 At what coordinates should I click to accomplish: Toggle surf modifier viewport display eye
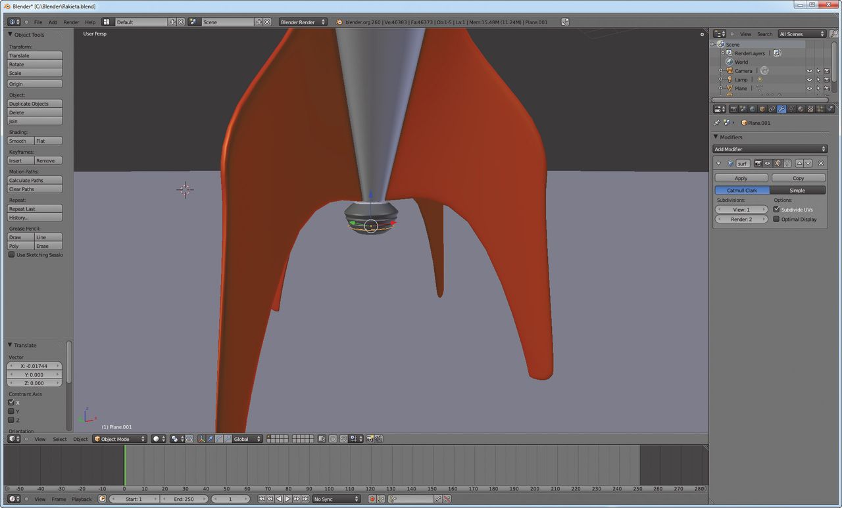[768, 164]
